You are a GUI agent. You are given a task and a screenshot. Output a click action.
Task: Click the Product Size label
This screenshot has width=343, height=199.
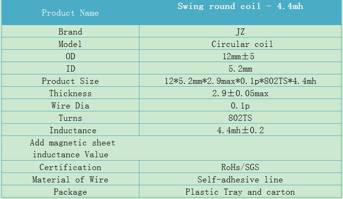(x=70, y=81)
